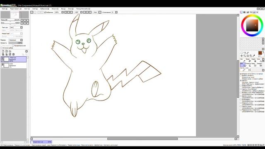Enable the Прикрепление слоя checkbox
The image size is (265, 149).
tap(13, 46)
